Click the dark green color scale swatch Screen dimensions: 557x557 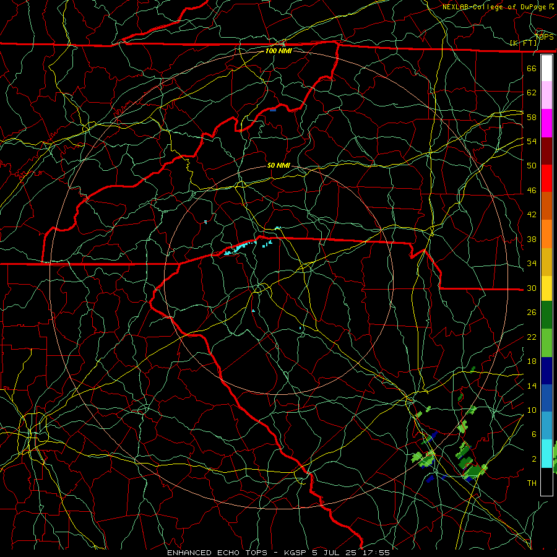pos(546,315)
